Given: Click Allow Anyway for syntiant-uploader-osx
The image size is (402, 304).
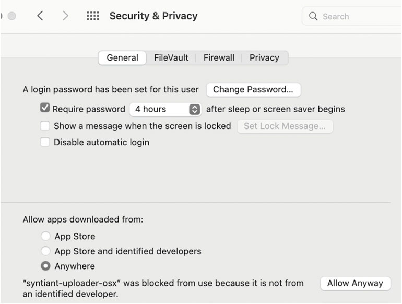Looking at the screenshot, I should click(x=355, y=283).
